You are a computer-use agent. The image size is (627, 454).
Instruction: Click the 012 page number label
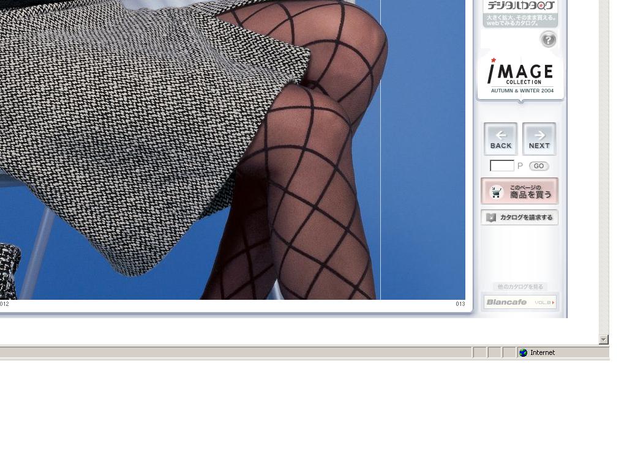pyautogui.click(x=5, y=304)
